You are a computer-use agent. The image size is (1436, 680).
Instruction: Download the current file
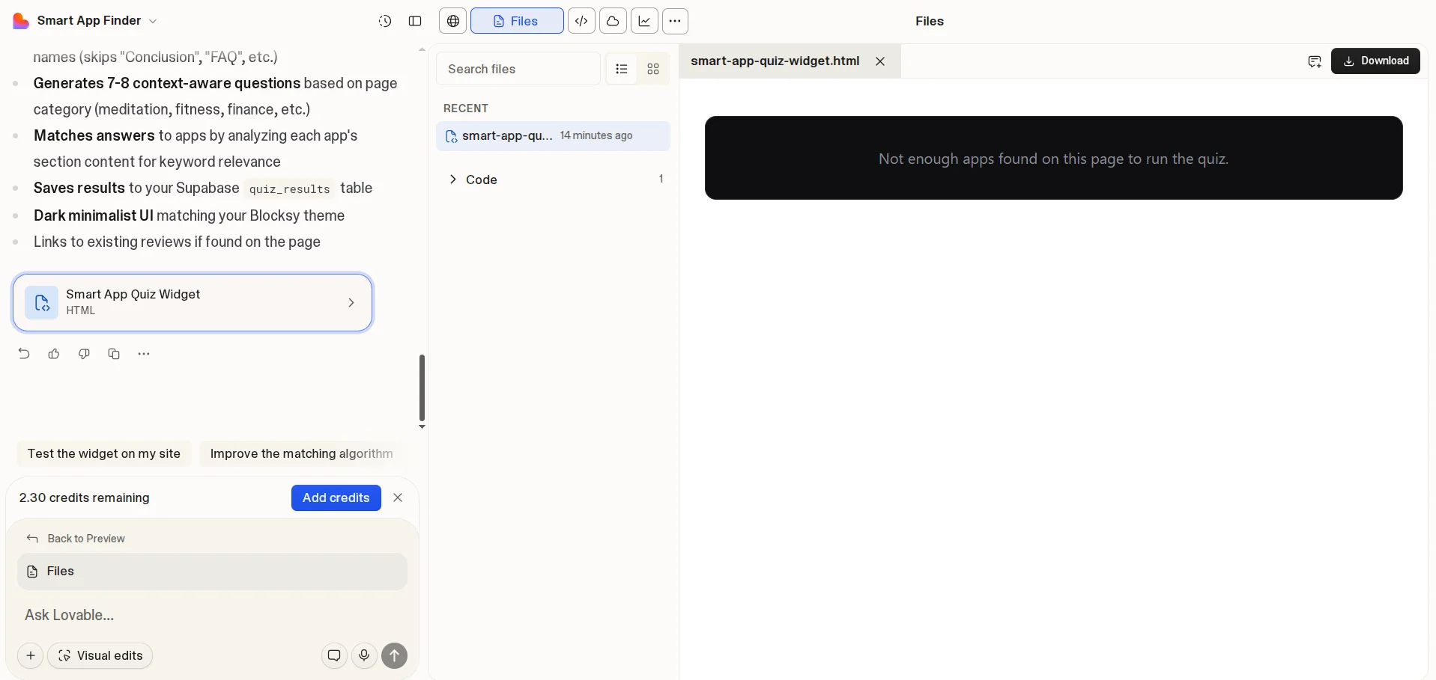1375,61
